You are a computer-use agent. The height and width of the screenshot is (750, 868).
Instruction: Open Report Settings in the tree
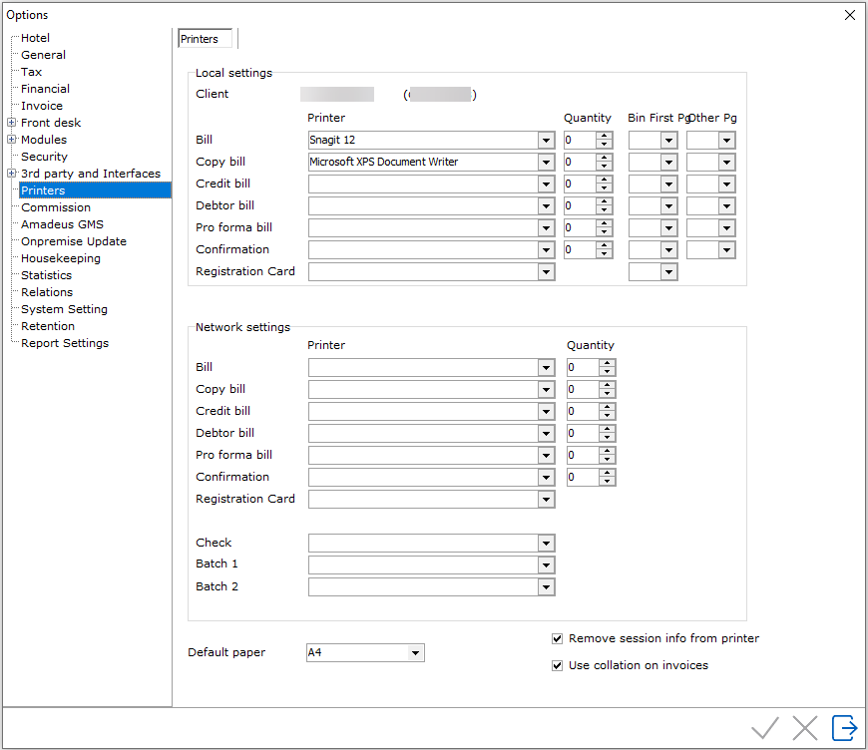(x=65, y=343)
